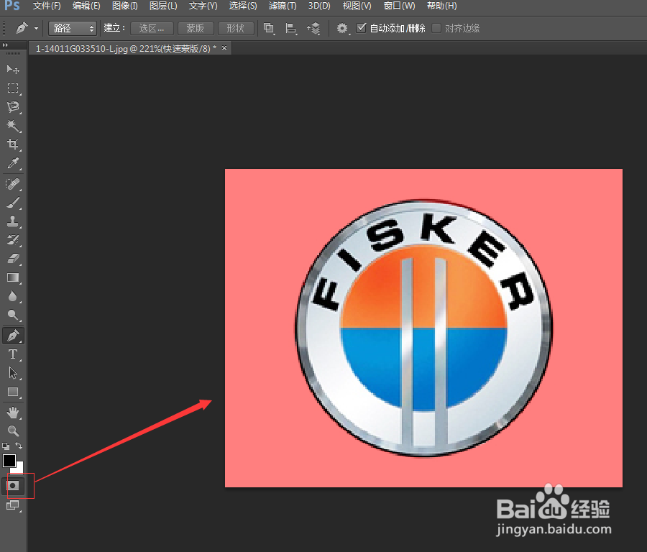
Task: Expand the collapsed toolbox panel arrows
Action: [5, 45]
